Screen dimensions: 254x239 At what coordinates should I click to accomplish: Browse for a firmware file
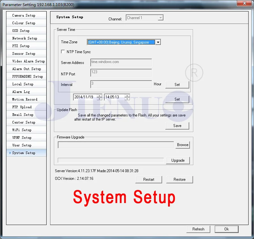(183, 145)
